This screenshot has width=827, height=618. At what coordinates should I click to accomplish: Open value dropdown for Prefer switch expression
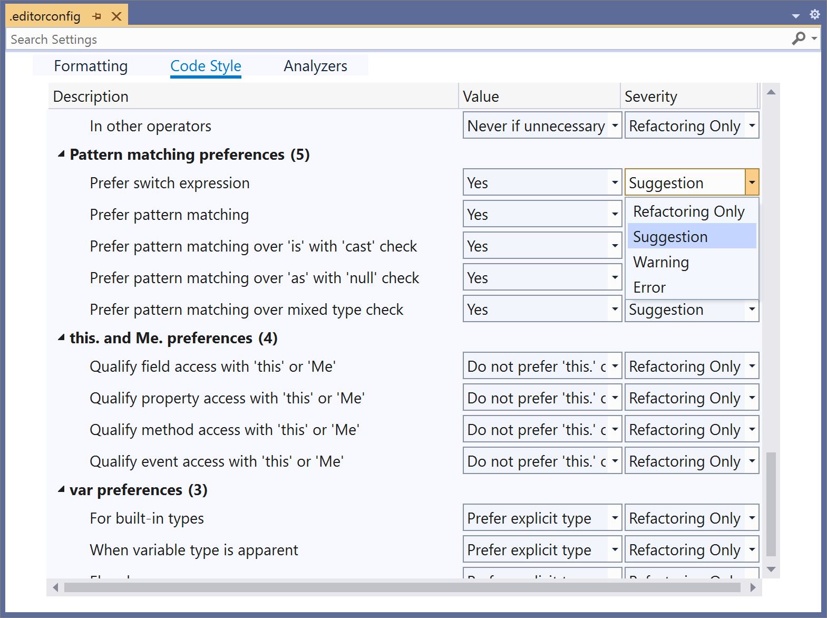(x=615, y=182)
